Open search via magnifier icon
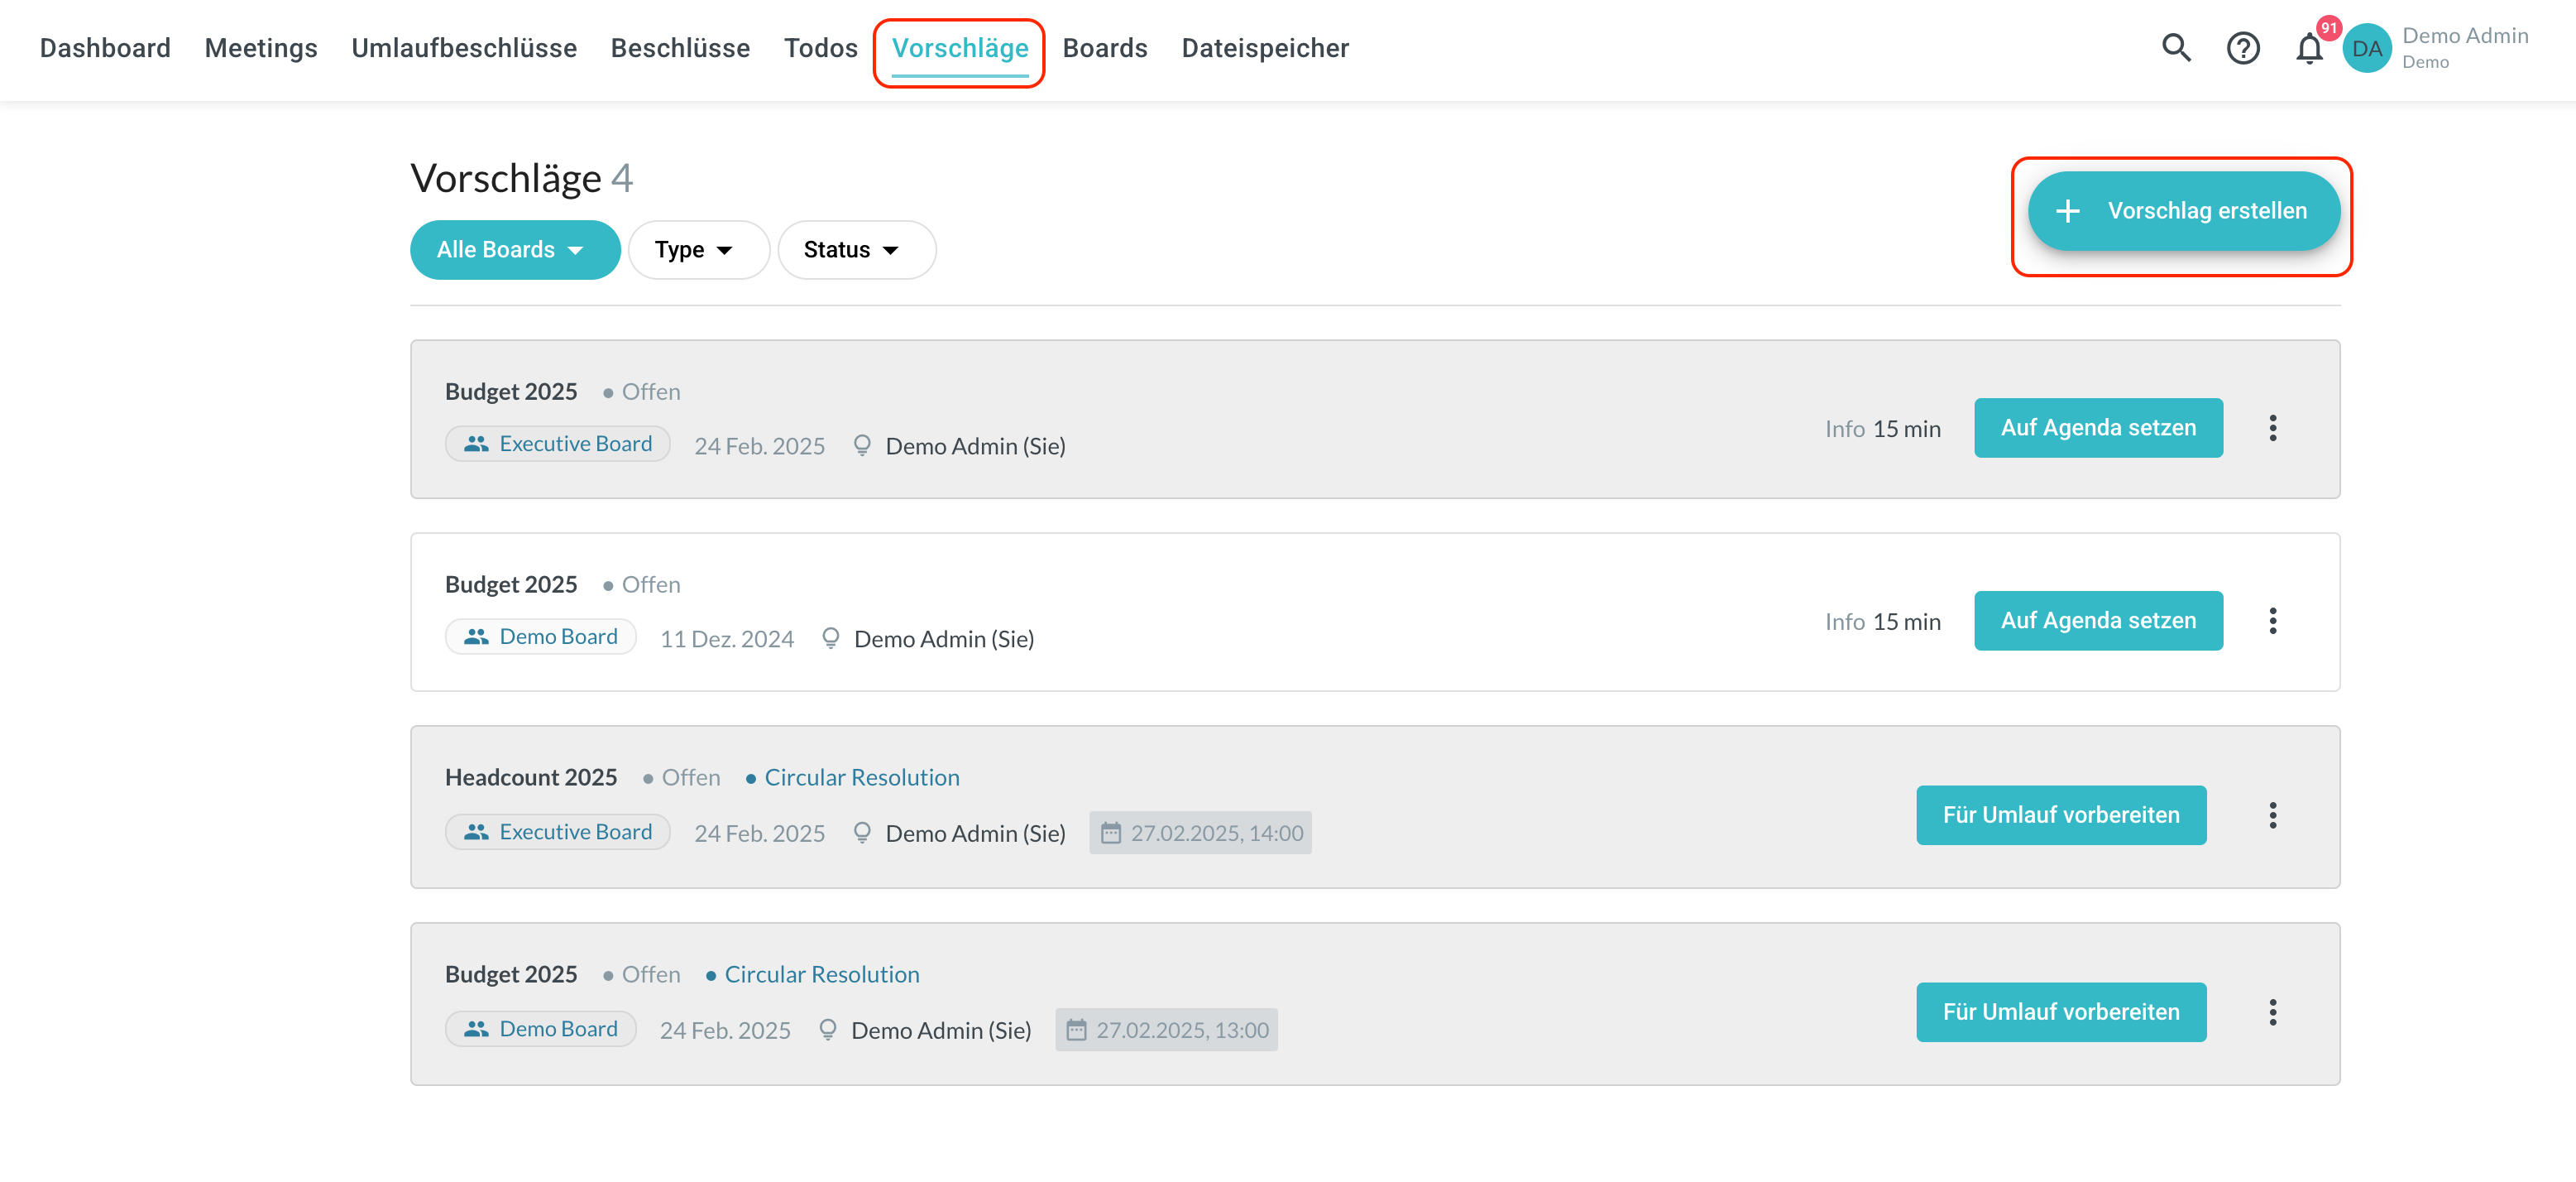 coord(2175,47)
